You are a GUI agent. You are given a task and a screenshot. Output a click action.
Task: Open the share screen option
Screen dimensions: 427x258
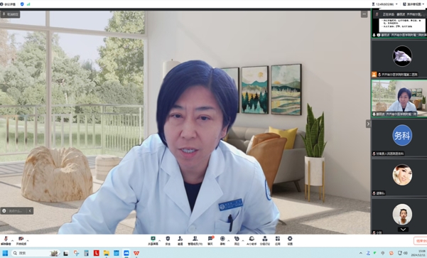[x=153, y=240]
